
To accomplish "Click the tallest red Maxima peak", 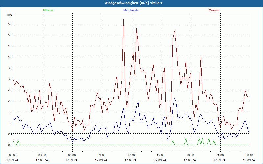I will coord(123,20).
